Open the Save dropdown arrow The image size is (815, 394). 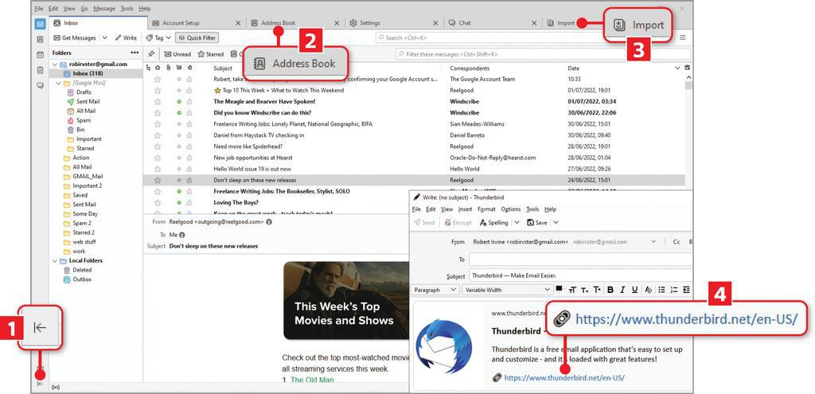(x=556, y=222)
